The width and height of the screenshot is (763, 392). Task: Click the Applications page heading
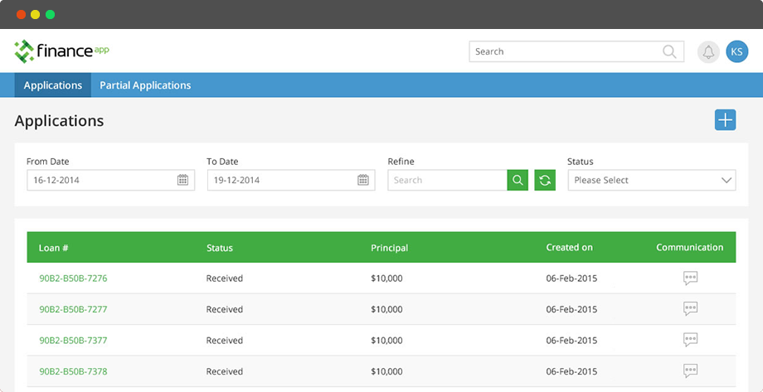(59, 121)
